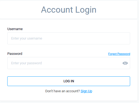Toggle password visibility with the eye icon
This screenshot has width=139, height=103.
pos(125,63)
